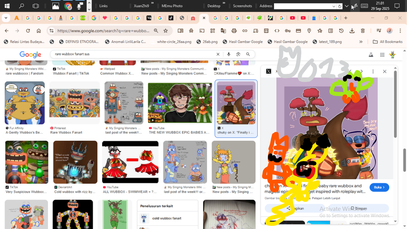Click the Simpan button in preview panel
This screenshot has width=407, height=229.
pos(359,208)
